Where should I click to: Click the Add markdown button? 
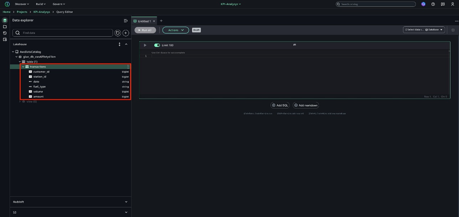(306, 105)
